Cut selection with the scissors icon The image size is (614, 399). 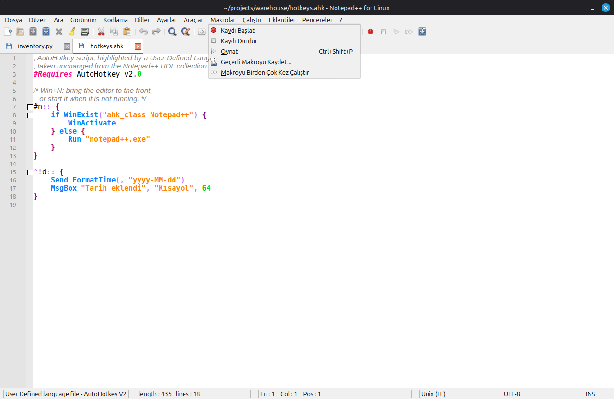[101, 32]
